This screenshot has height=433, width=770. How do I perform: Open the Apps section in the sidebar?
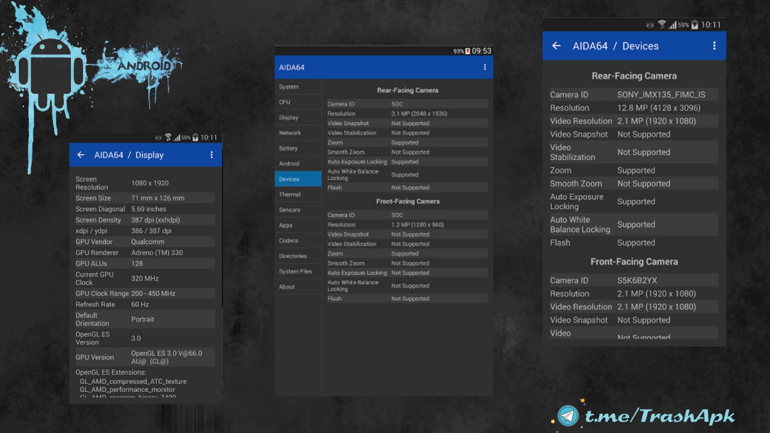coord(298,225)
